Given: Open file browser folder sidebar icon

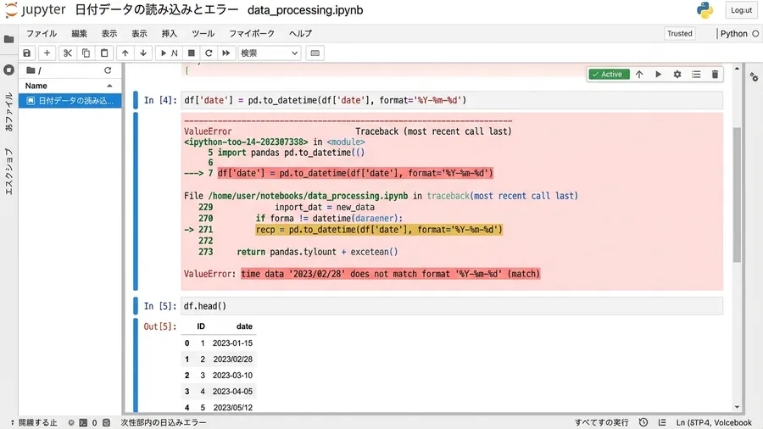Looking at the screenshot, I should click(8, 39).
